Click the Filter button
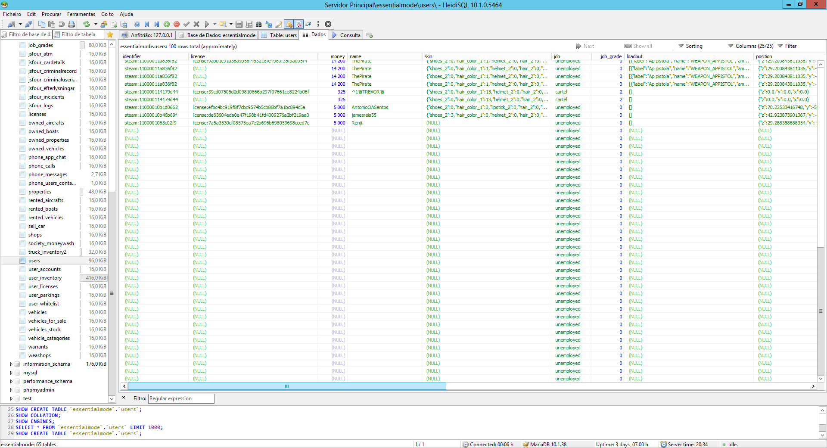The height and width of the screenshot is (448, 827). [787, 46]
